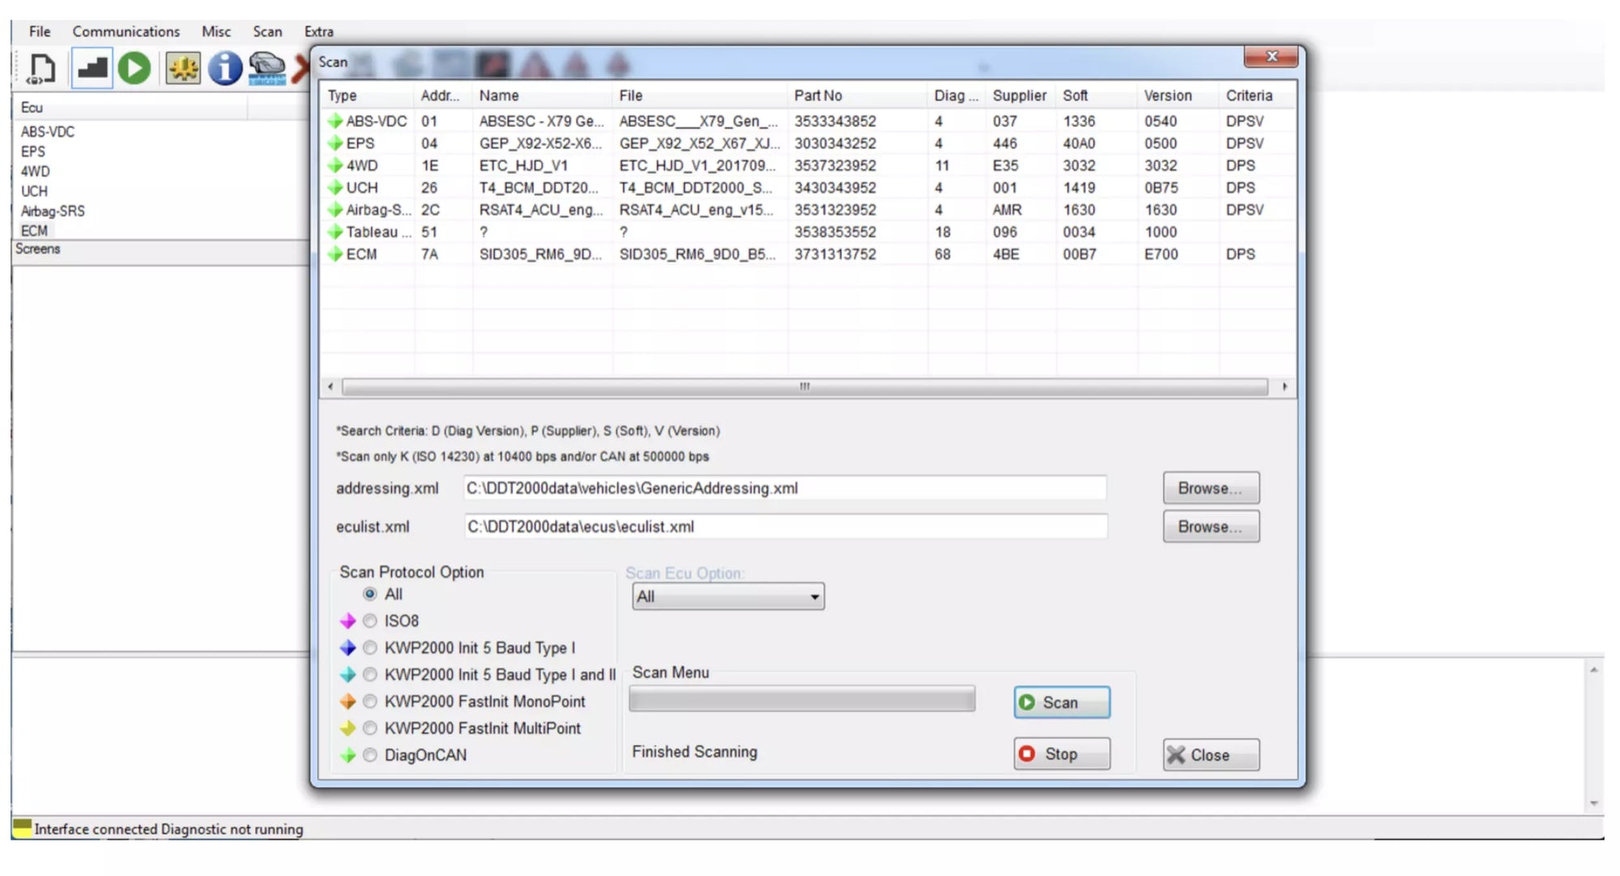The height and width of the screenshot is (876, 1620).
Task: Select the ISO8 protocol radio button
Action: [369, 621]
